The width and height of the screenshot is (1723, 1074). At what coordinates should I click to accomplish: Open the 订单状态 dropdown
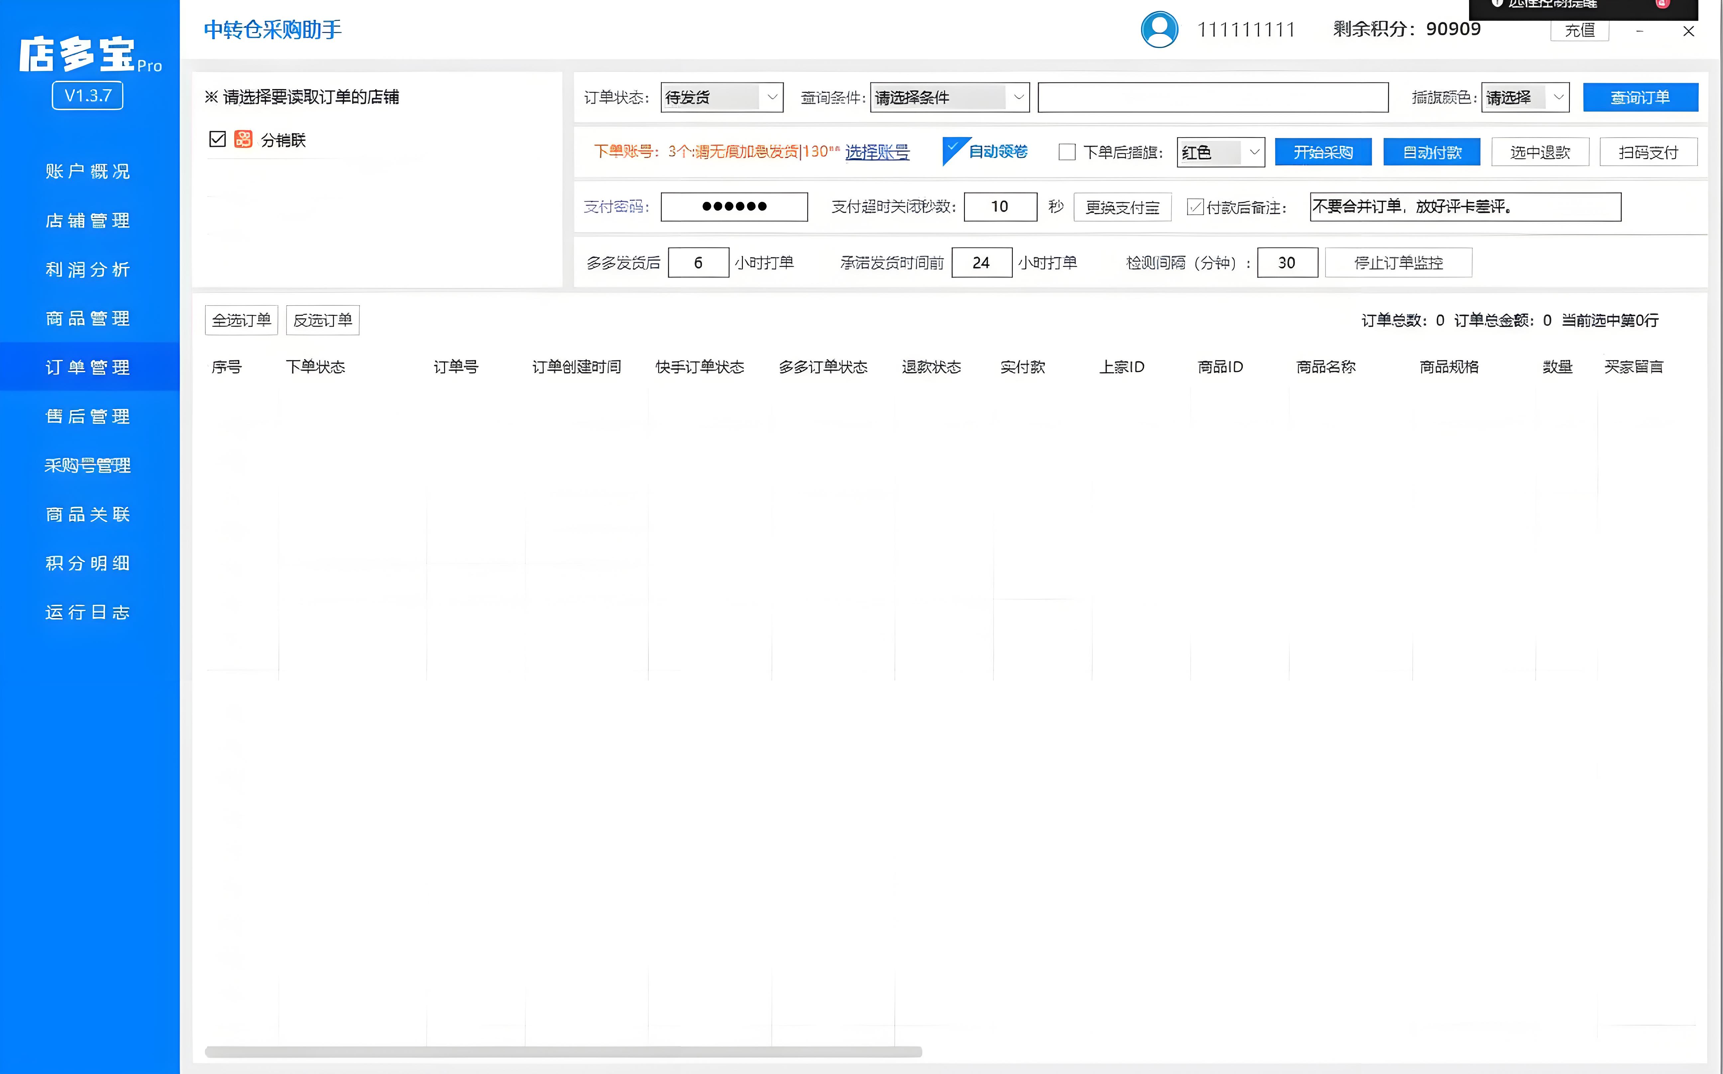point(721,97)
